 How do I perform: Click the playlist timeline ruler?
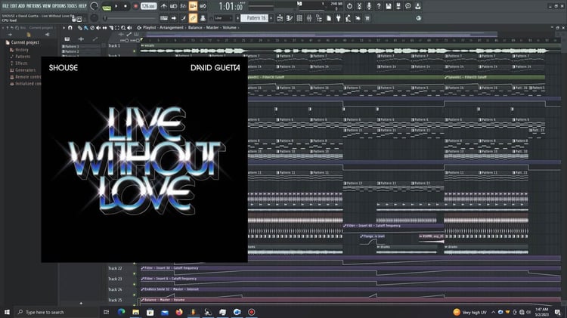[x=350, y=40]
